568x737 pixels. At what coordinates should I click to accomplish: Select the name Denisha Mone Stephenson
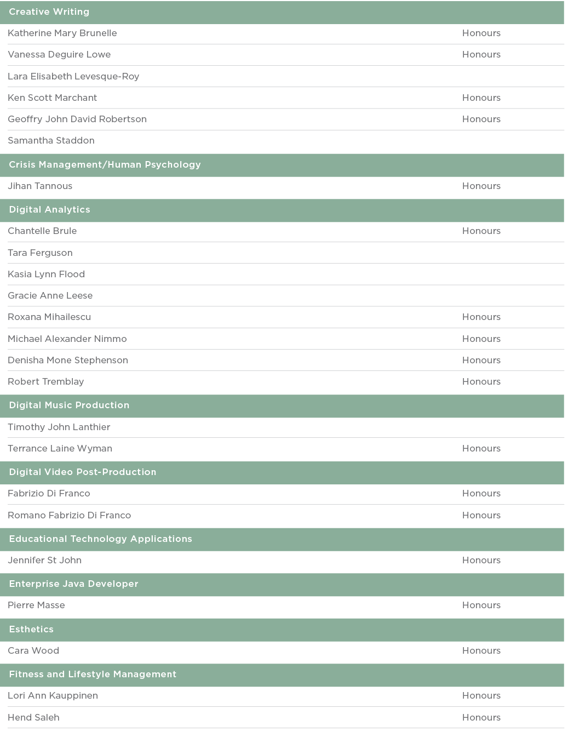pyautogui.click(x=68, y=361)
